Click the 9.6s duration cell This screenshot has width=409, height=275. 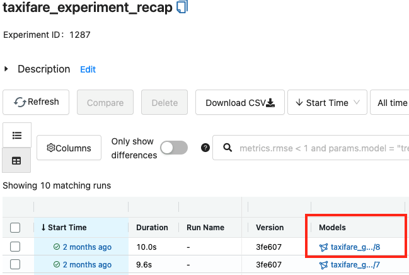(144, 264)
